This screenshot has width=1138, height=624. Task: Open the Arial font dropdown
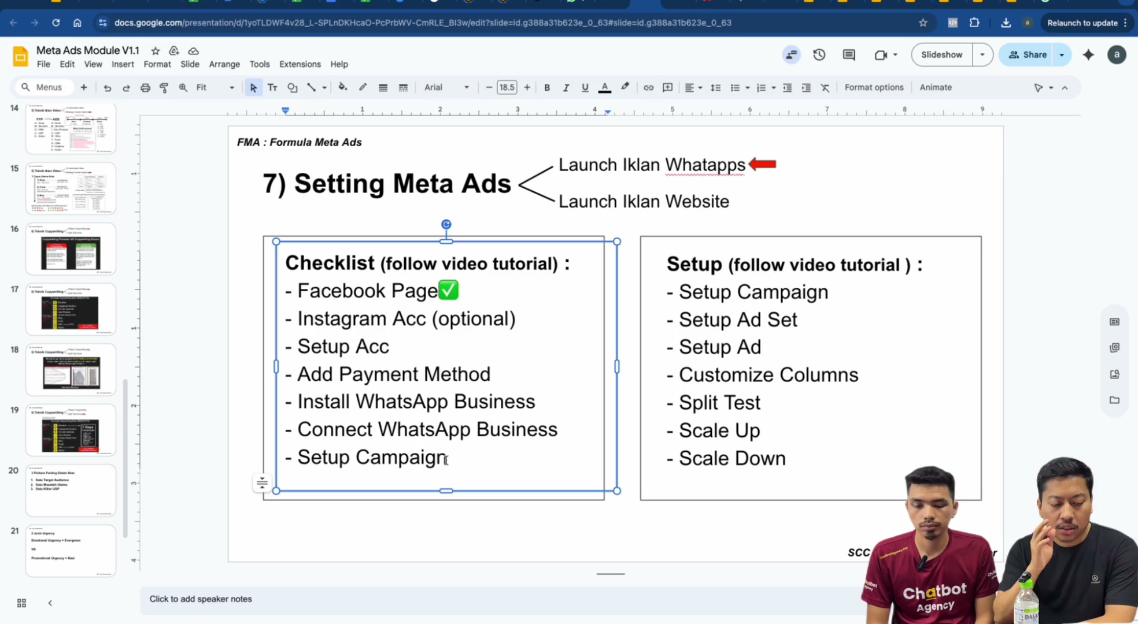click(446, 88)
